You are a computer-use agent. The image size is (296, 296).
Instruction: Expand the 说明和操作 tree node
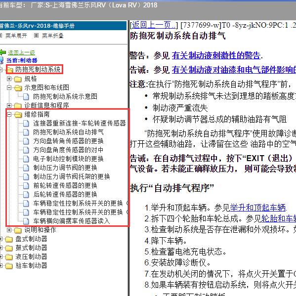[9, 230]
